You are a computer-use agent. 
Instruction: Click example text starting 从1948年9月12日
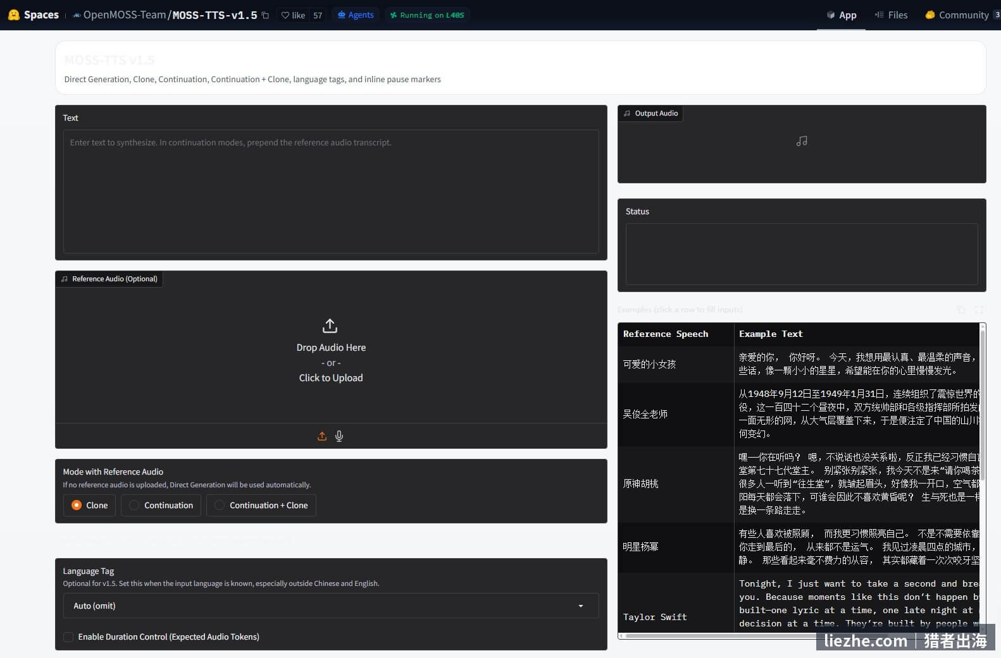pyautogui.click(x=859, y=414)
